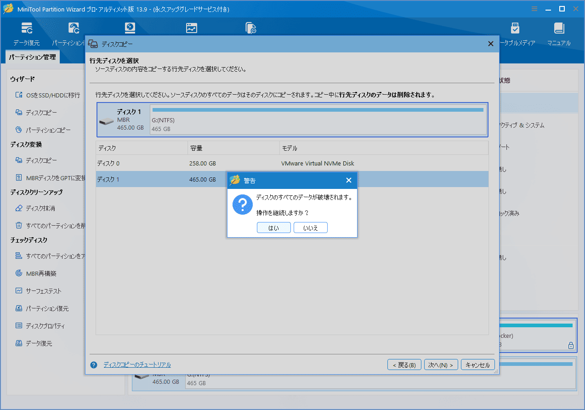
Task: Click ディスク抹消 in sidebar
Action: (40, 208)
